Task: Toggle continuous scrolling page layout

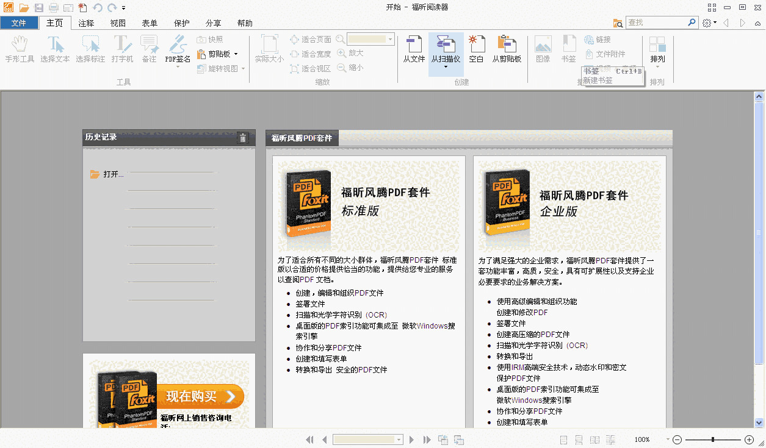Action: click(x=578, y=439)
